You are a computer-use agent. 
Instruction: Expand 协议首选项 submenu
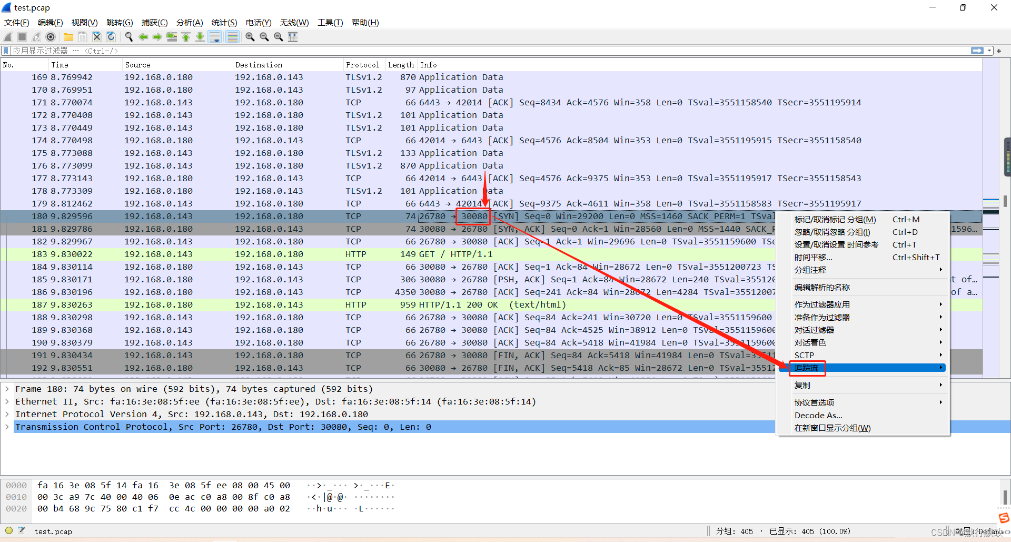(x=864, y=403)
